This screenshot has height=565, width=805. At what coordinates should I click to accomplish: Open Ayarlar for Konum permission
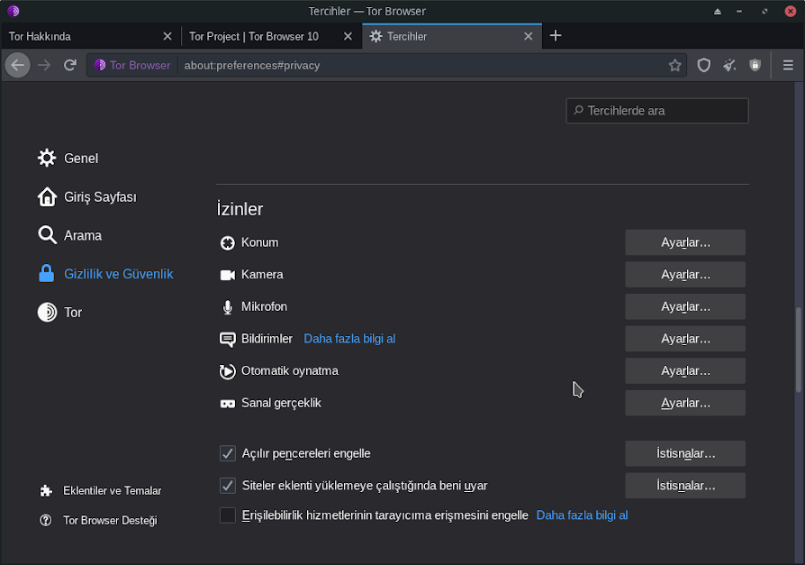pos(685,242)
